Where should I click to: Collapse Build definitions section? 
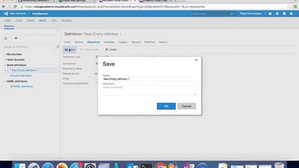point(5,65)
